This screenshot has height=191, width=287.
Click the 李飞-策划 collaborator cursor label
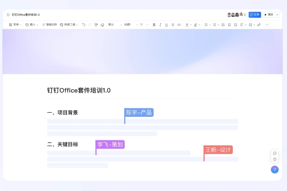pos(110,145)
